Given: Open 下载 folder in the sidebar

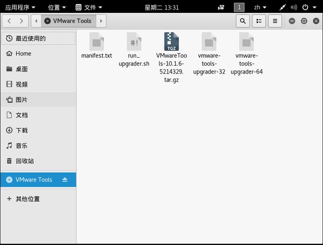Looking at the screenshot, I should tap(38, 130).
